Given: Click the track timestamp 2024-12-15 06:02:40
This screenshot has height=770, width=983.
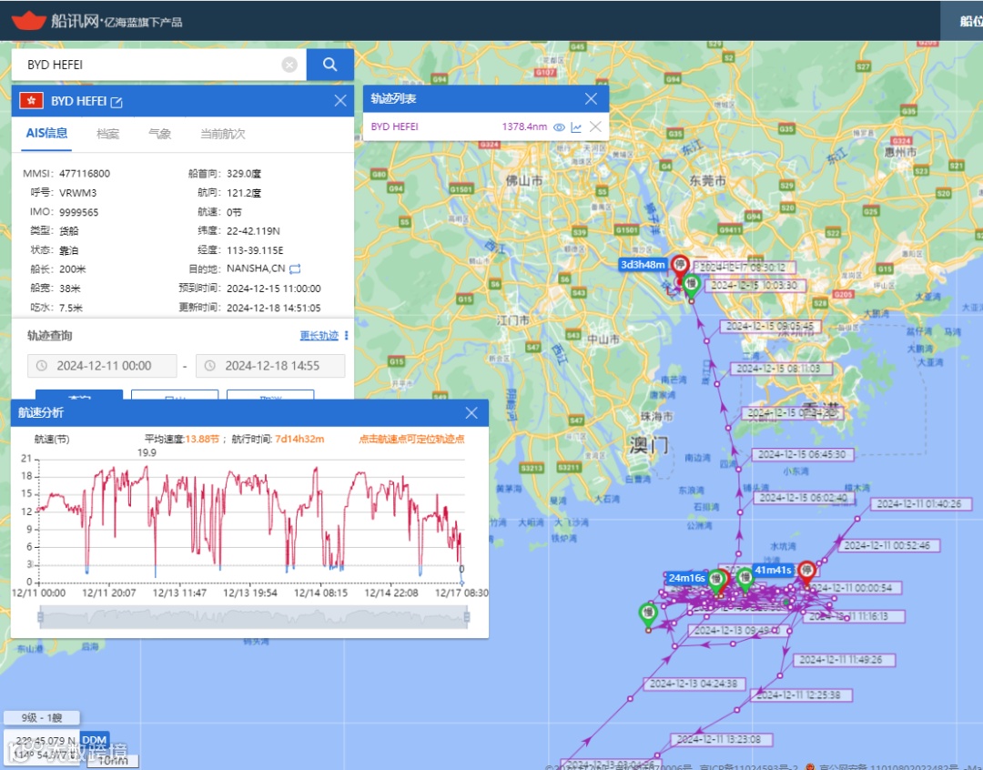Looking at the screenshot, I should click(x=805, y=497).
